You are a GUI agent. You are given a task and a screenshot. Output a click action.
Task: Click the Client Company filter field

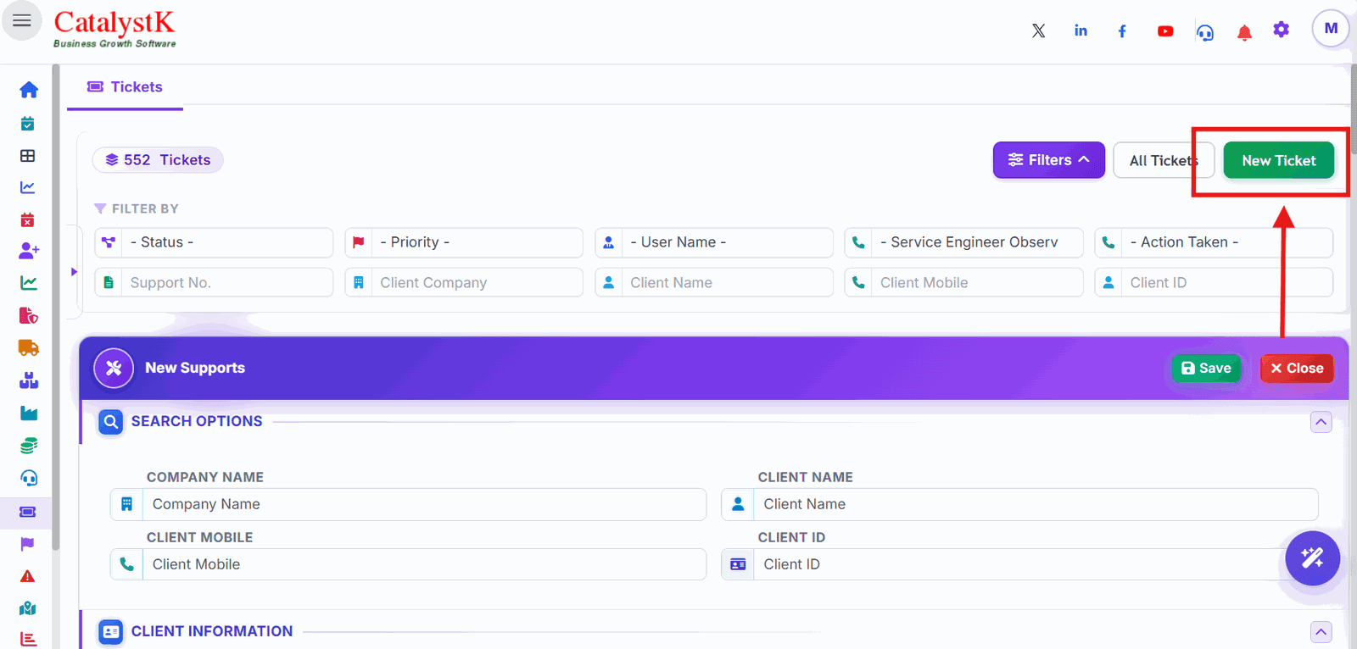[464, 283]
